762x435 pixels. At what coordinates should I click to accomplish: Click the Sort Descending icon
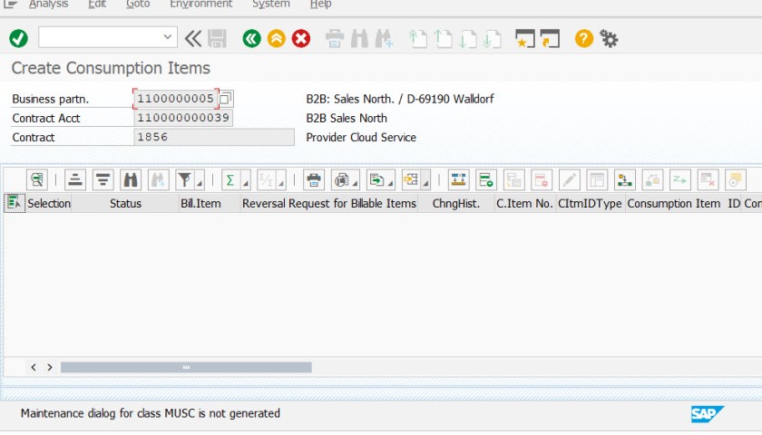[103, 180]
